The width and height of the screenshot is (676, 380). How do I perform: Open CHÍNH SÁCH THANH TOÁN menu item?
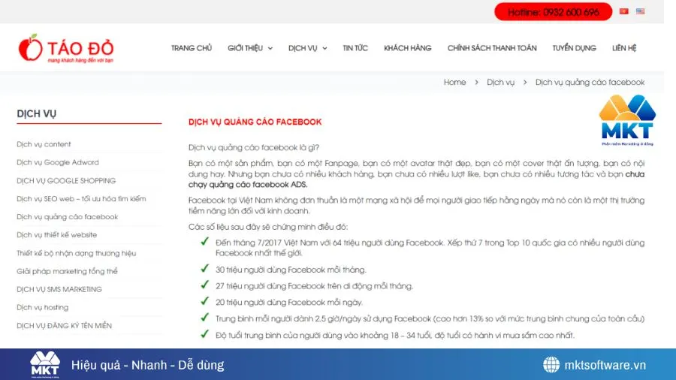tap(492, 48)
